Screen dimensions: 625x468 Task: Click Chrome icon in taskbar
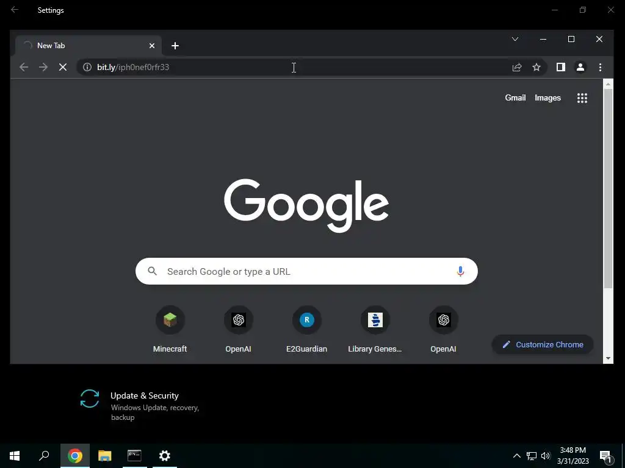75,456
